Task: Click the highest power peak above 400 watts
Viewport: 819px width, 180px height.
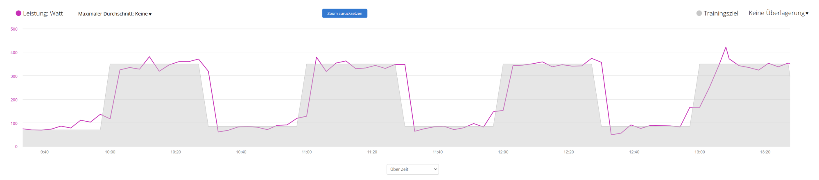Action: click(x=726, y=47)
